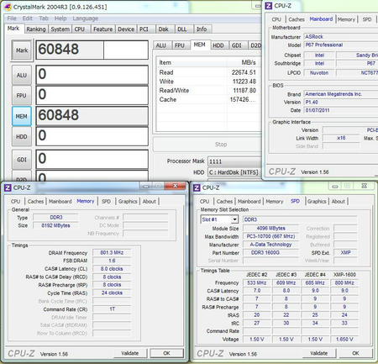Open the Language menu in CrystalMark
Viewport: 378px width, 364px height.
[85, 18]
